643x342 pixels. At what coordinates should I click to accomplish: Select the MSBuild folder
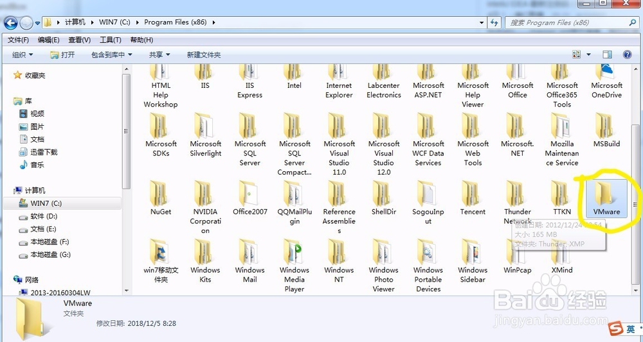606,131
